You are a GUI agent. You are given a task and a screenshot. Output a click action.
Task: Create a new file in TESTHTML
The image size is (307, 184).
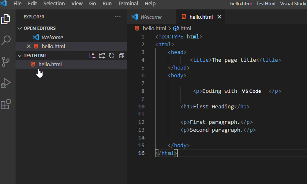coord(92,56)
